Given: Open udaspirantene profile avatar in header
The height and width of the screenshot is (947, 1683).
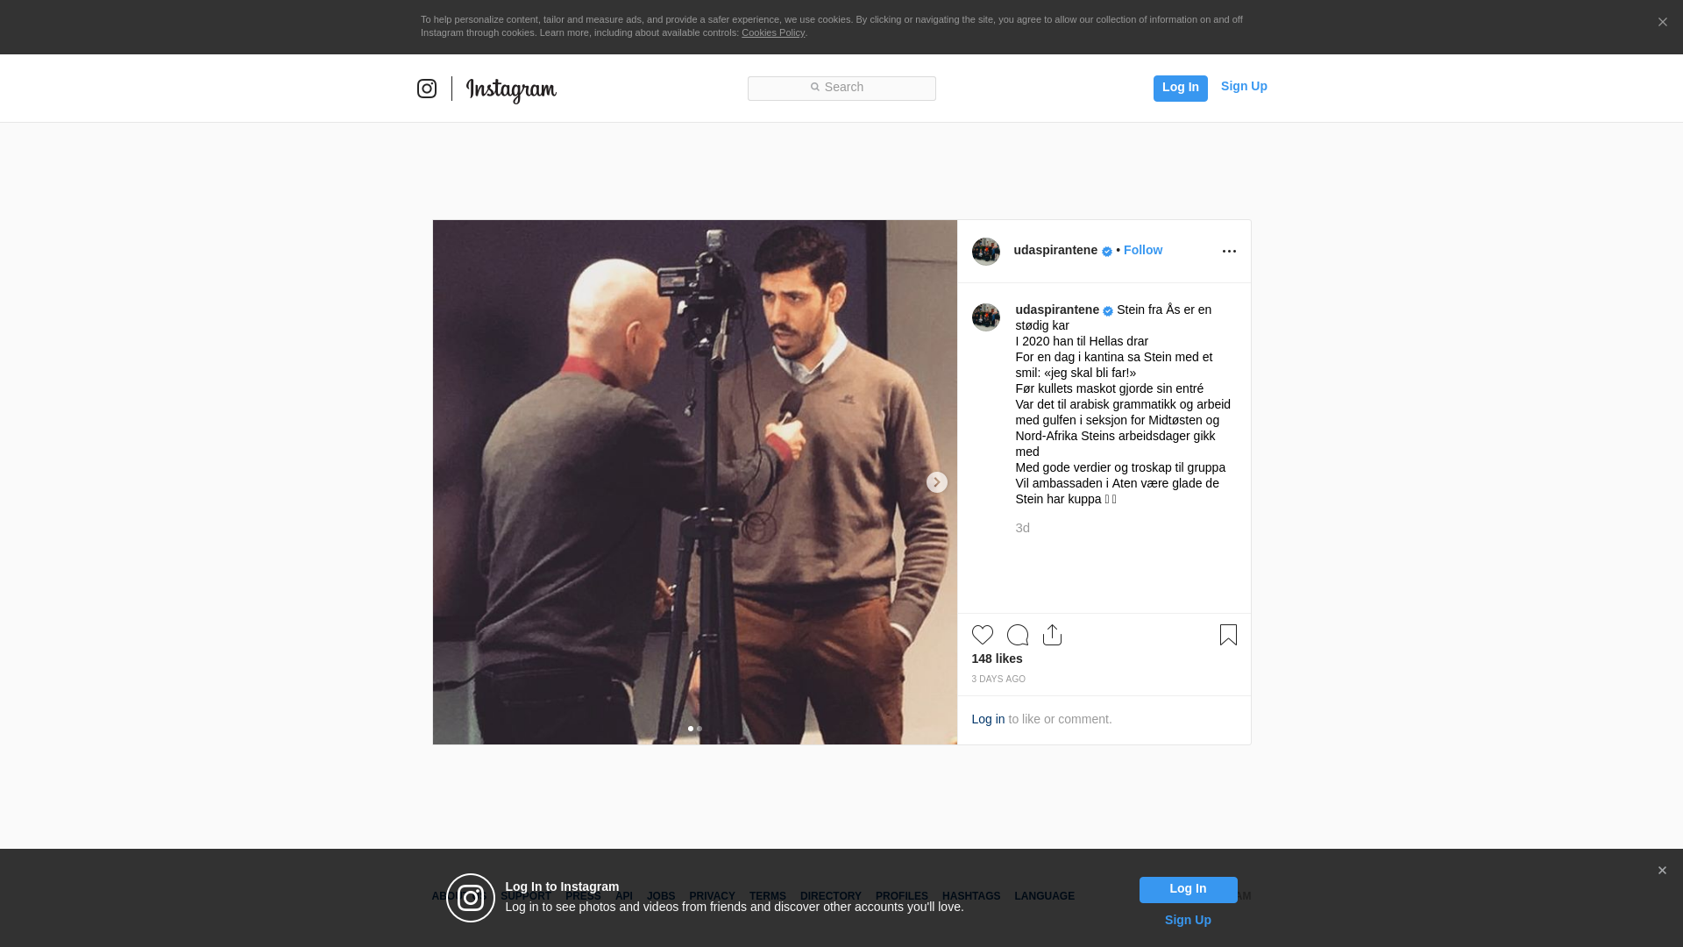Looking at the screenshot, I should [985, 252].
